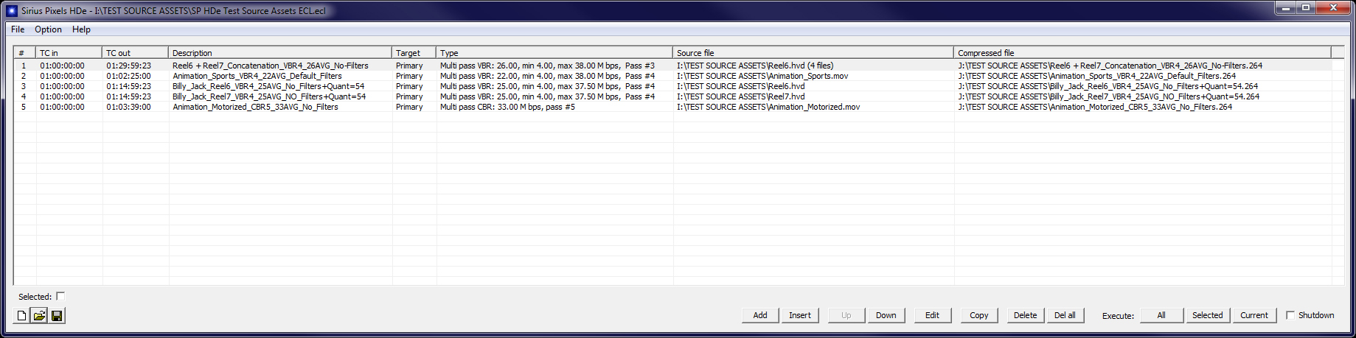This screenshot has height=338, width=1356.
Task: Click source file Reel6.hvd (4 files)
Action: click(x=755, y=66)
